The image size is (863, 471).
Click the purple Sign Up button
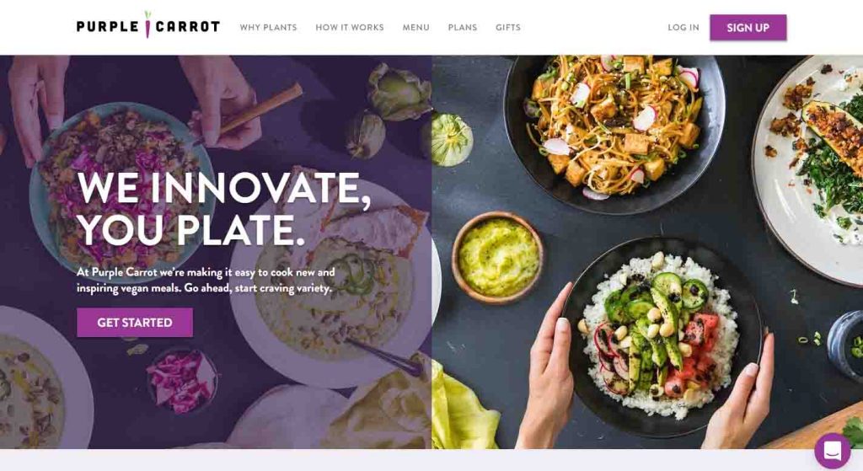point(748,28)
